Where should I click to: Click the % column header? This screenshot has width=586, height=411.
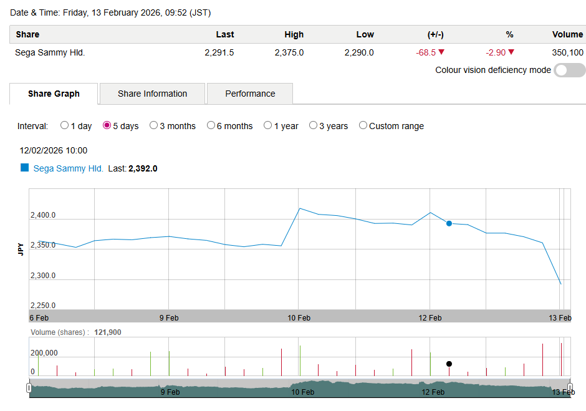509,34
